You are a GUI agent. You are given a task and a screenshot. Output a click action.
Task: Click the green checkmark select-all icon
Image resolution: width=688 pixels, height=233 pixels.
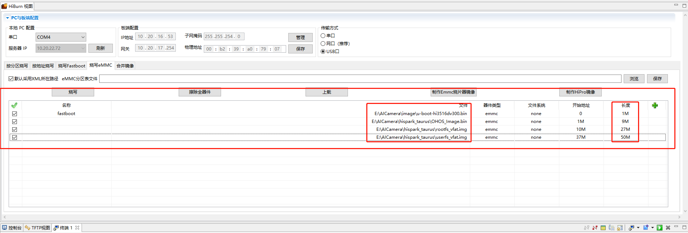(x=14, y=105)
